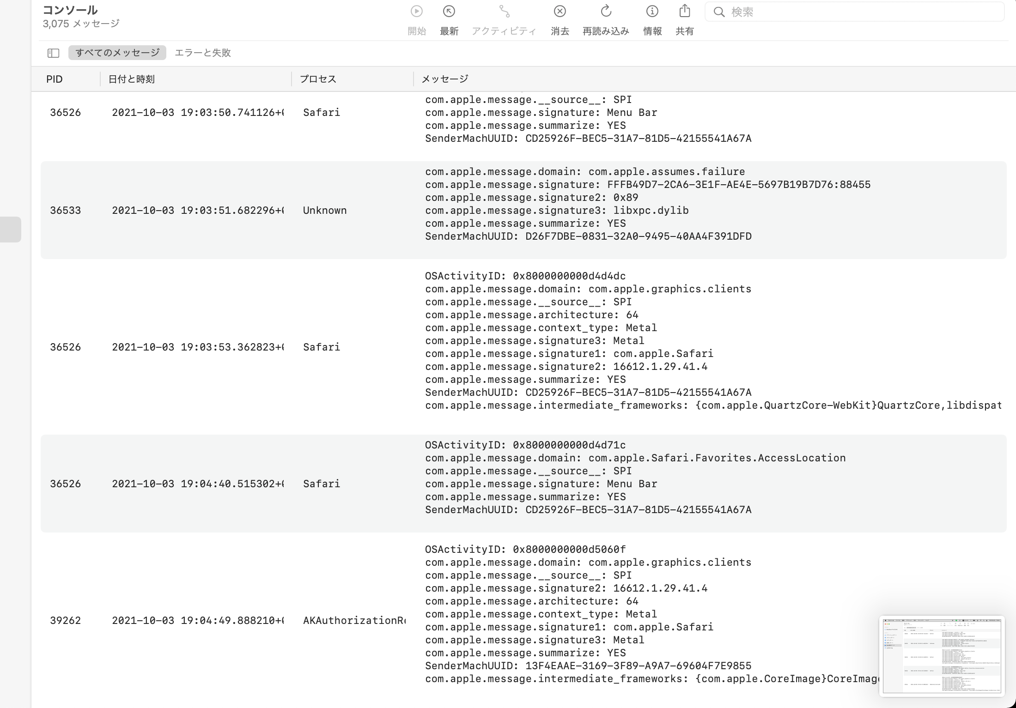
Task: Open the Info (情報) icon
Action: [x=652, y=12]
